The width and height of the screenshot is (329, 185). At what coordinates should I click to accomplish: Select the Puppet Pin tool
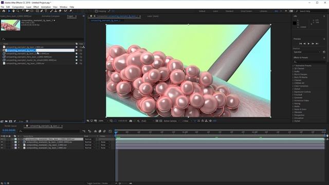(71, 11)
